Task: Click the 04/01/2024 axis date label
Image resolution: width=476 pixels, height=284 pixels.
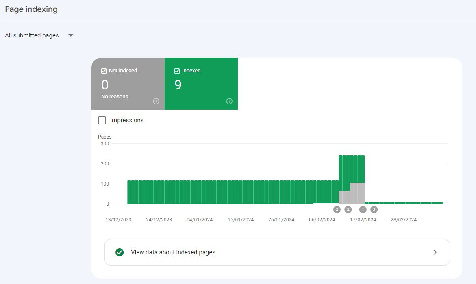Action: (x=200, y=220)
